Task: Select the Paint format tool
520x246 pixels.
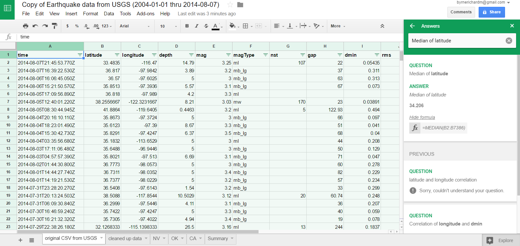Action: 55,26
